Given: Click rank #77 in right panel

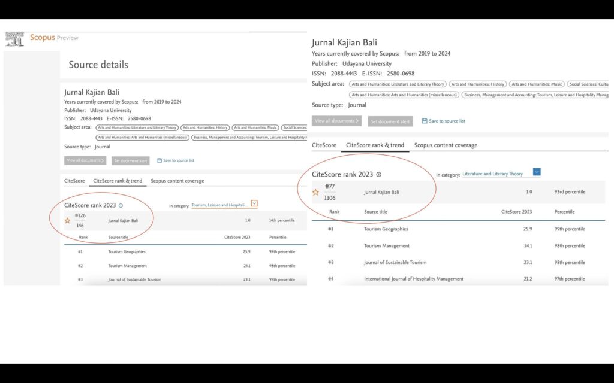Looking at the screenshot, I should (330, 187).
